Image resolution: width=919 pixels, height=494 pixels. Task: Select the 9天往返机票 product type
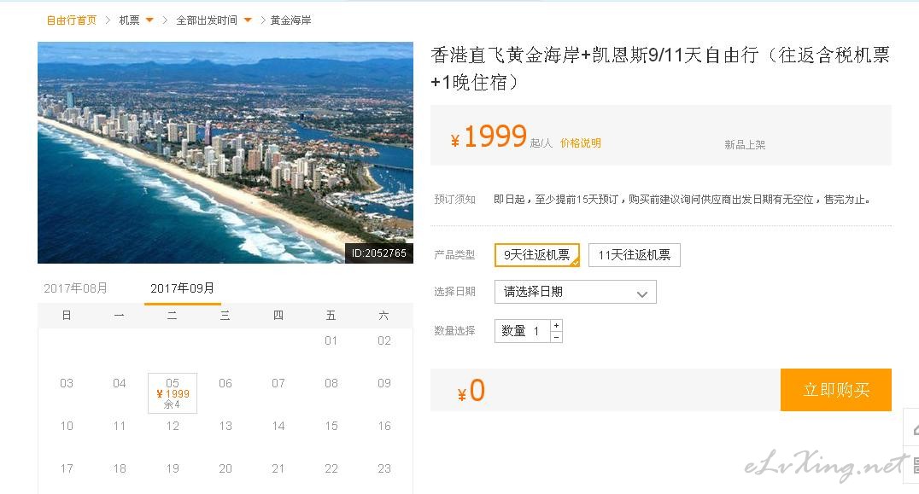[x=537, y=255]
